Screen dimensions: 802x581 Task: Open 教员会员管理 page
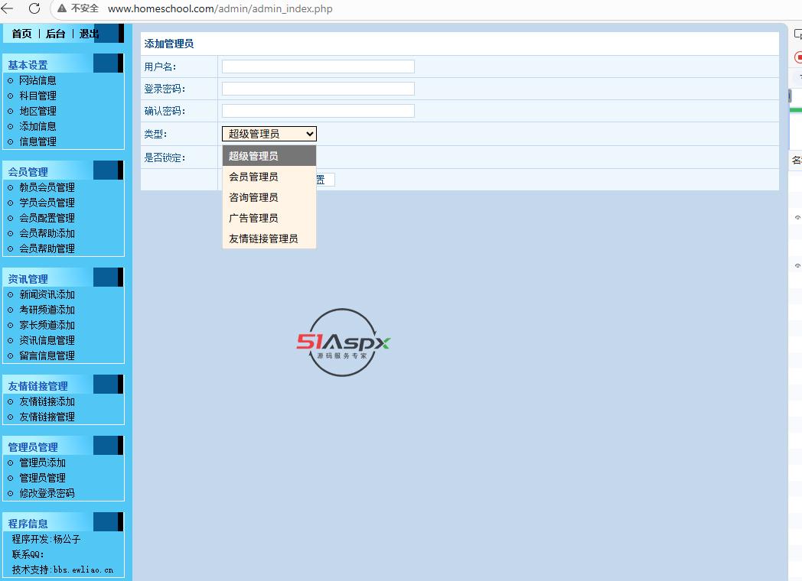pyautogui.click(x=47, y=187)
